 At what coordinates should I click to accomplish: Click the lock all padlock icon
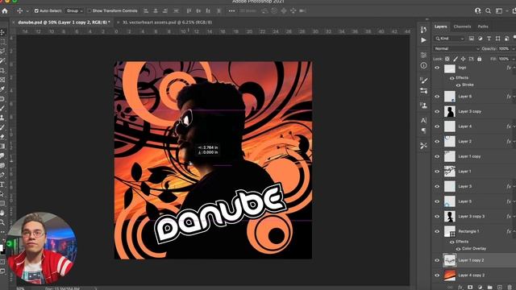(x=479, y=59)
